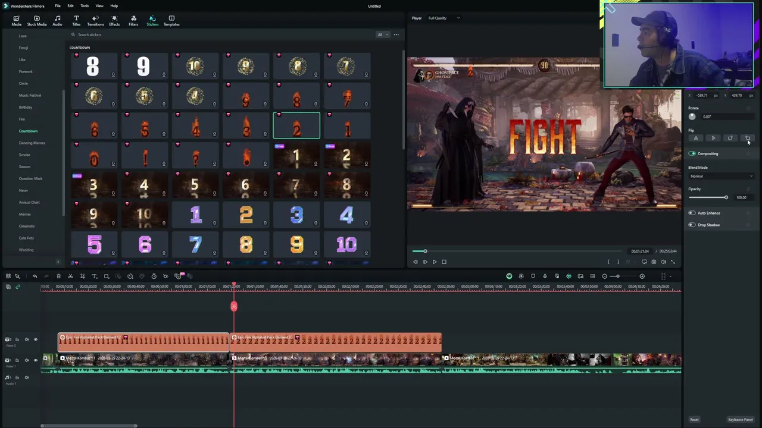762x428 pixels.
Task: Select the Question Mark sticker category
Action: [30, 178]
